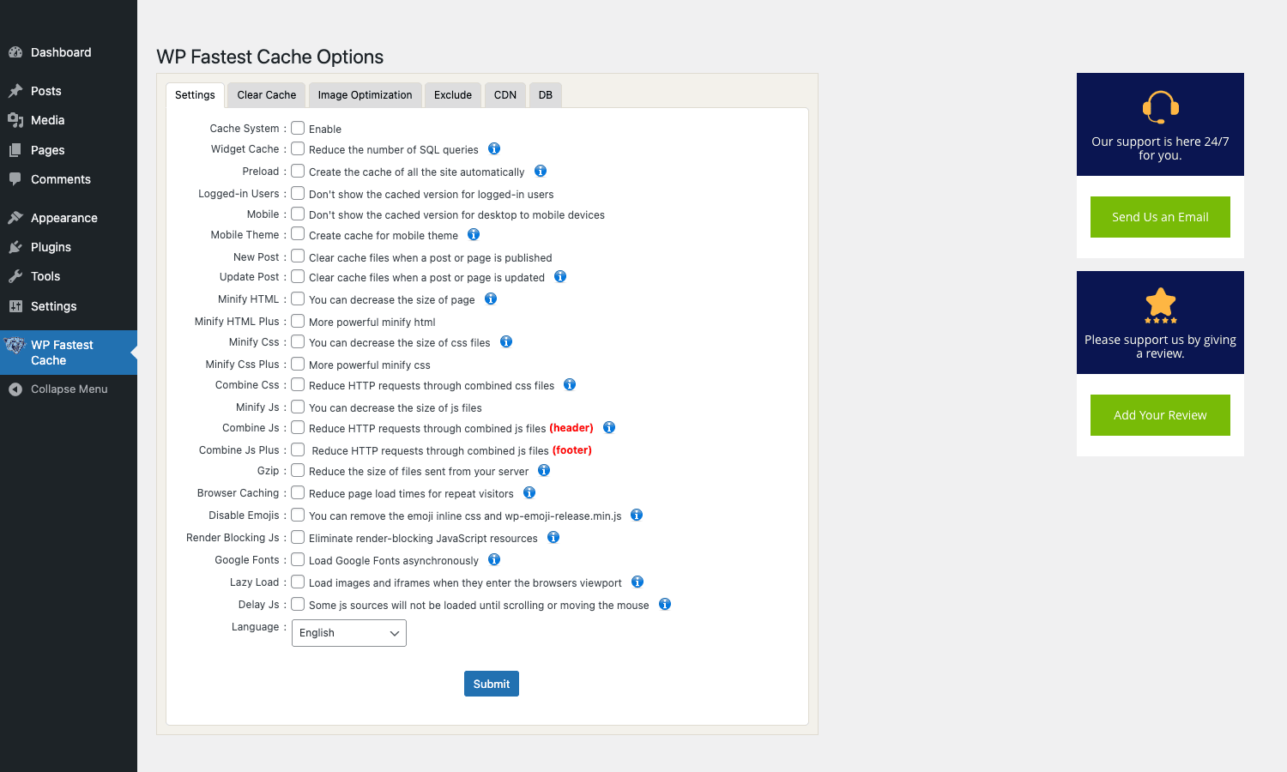Enable the Cache System checkbox

pyautogui.click(x=298, y=128)
